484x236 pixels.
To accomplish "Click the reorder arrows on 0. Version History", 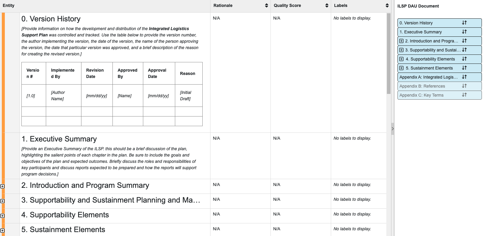I will tap(464, 23).
